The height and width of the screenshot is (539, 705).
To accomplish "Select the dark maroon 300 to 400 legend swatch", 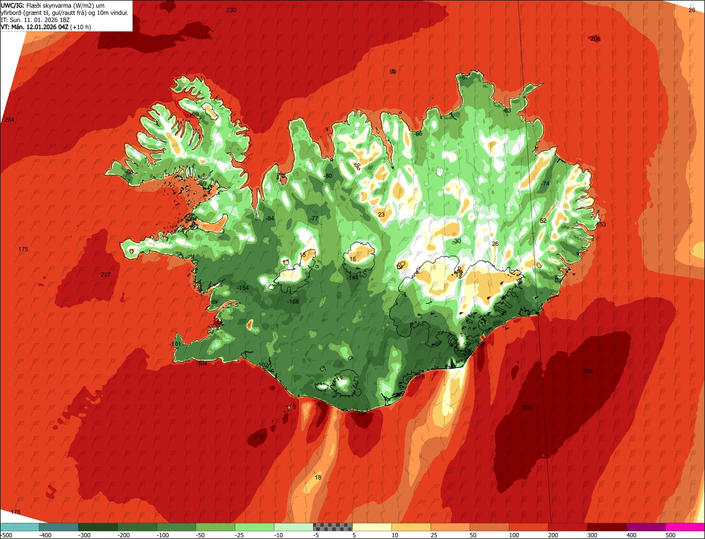I will (x=606, y=527).
